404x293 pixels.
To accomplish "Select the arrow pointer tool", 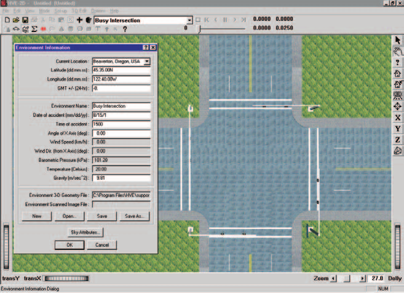I will [398, 40].
